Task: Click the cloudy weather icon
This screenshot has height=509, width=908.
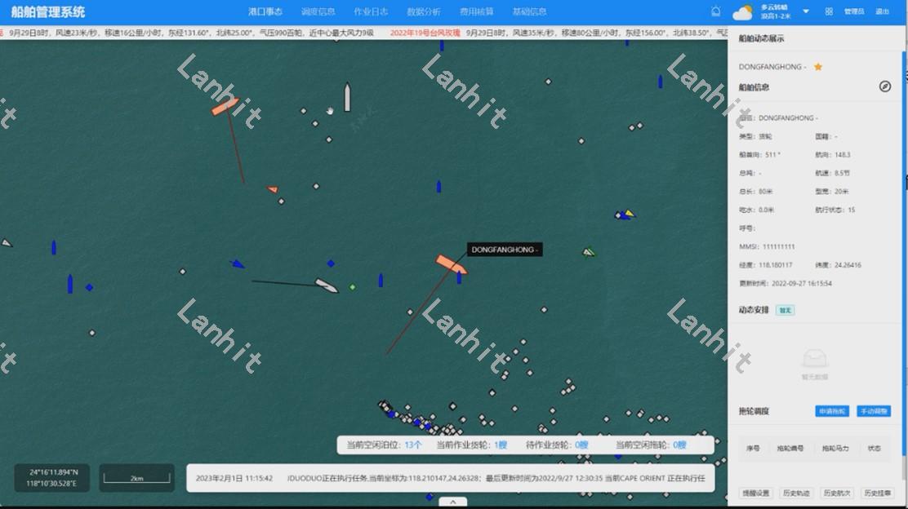Action: [742, 12]
